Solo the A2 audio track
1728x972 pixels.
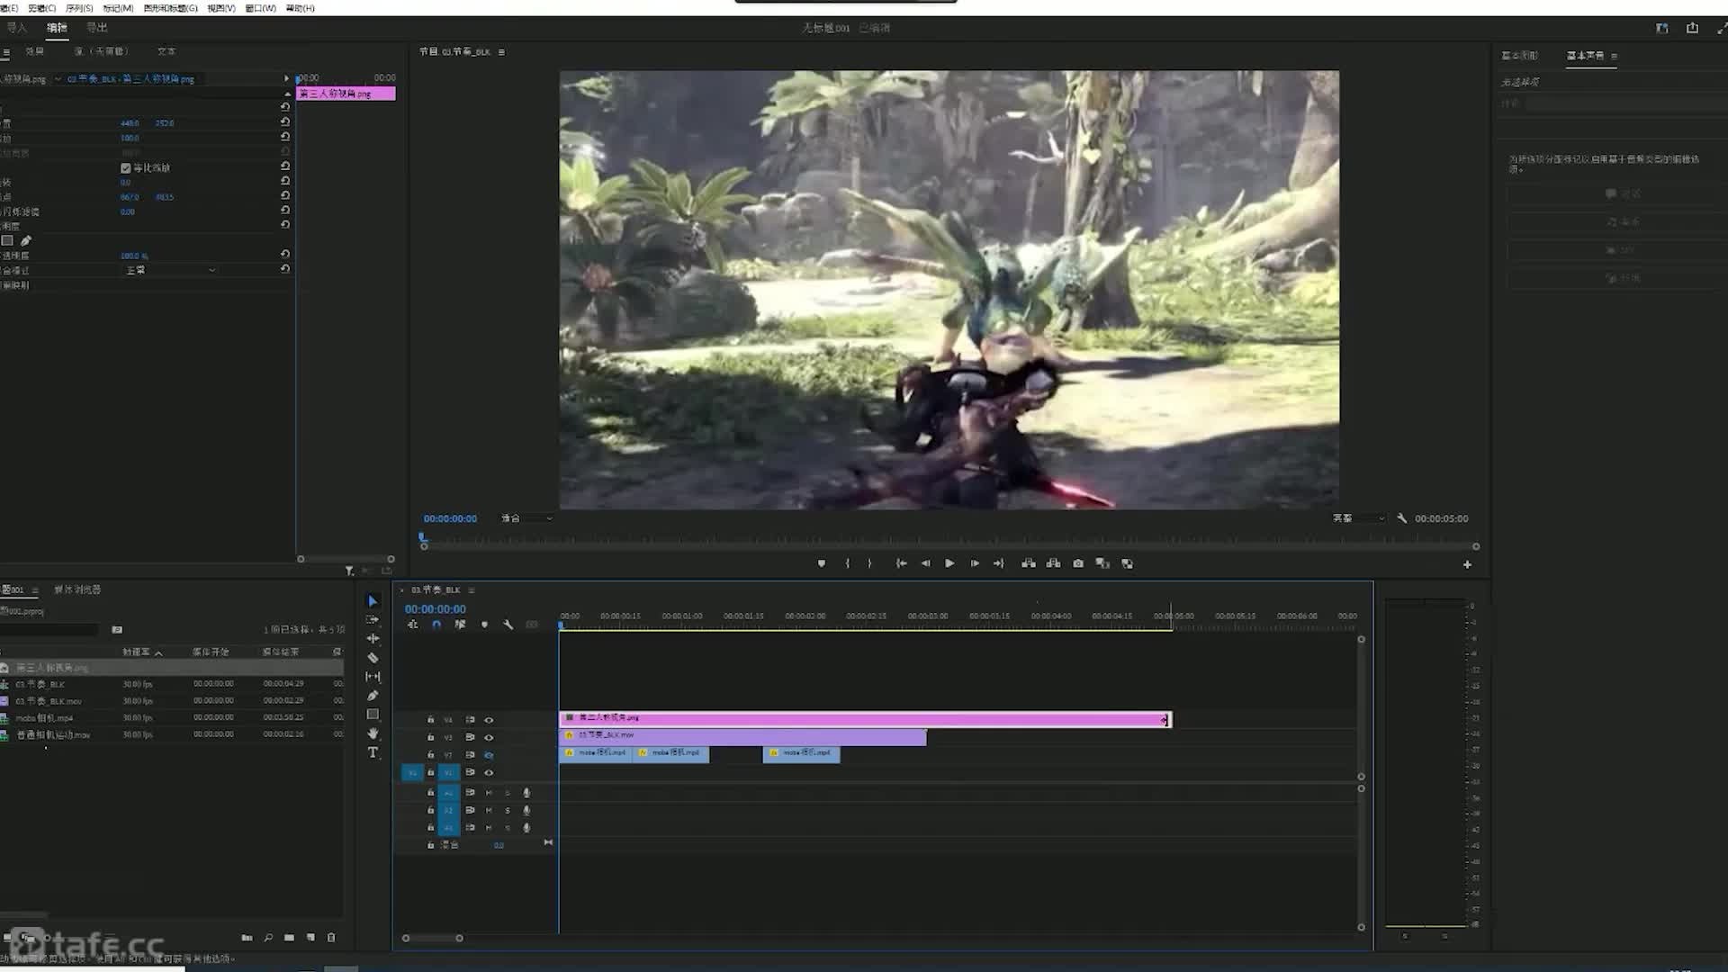[508, 810]
